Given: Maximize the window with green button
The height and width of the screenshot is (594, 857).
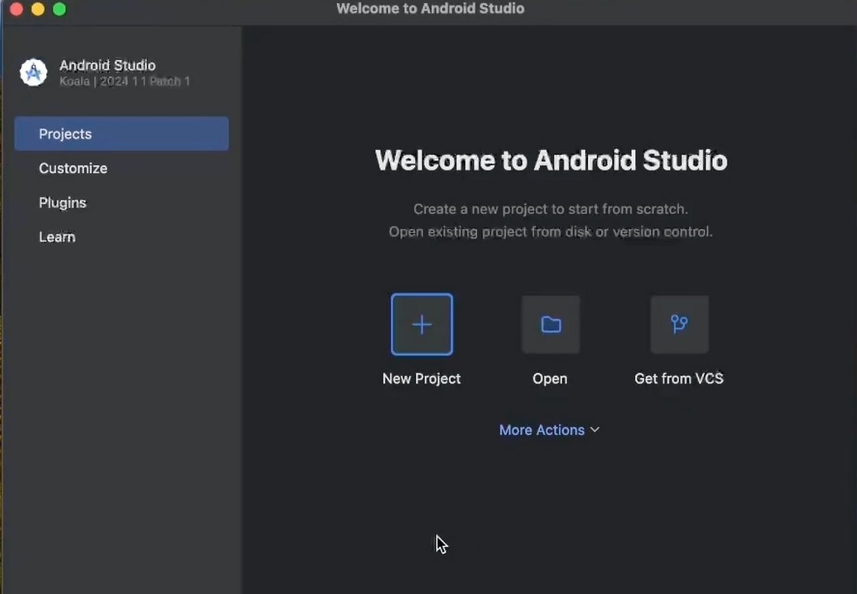Looking at the screenshot, I should click(60, 9).
